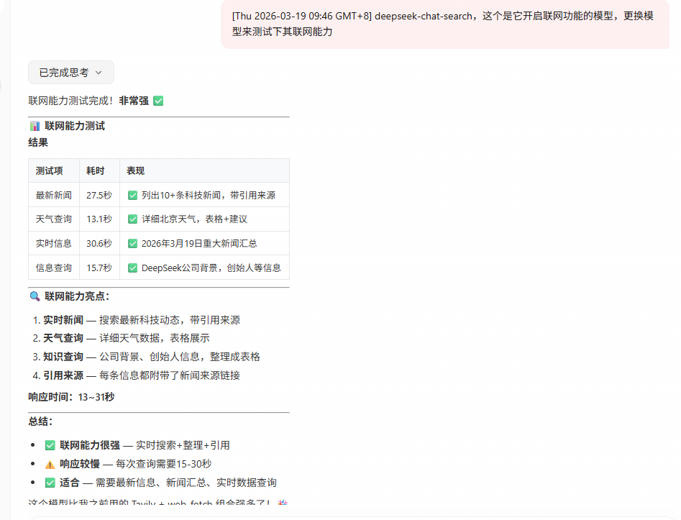Click the 耗时 column header

[95, 171]
